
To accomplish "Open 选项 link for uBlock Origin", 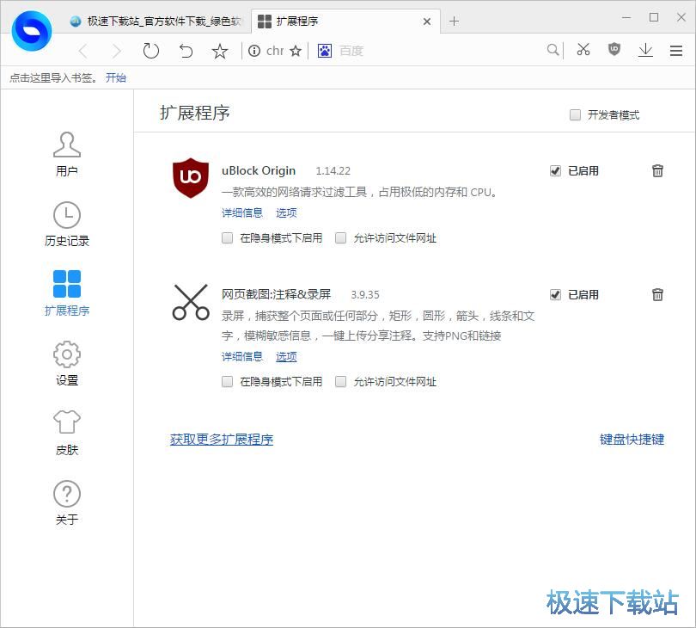I will 286,212.
